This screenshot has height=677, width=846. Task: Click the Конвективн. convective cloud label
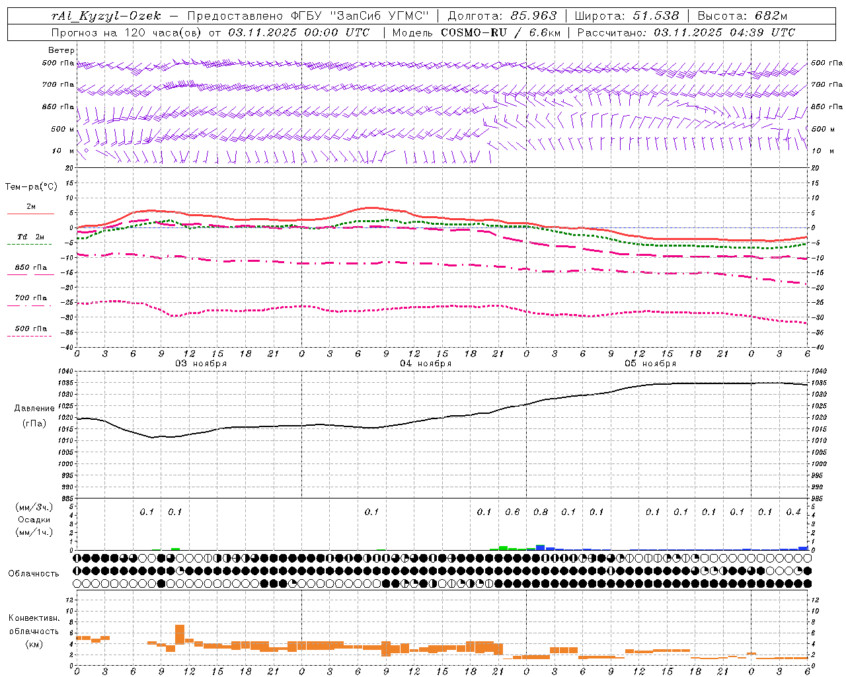[34, 618]
